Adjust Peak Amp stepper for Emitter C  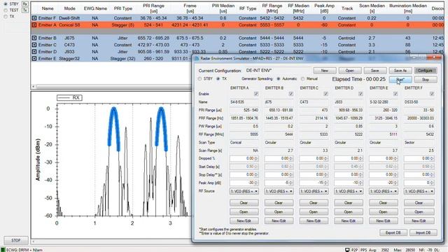click(325, 183)
